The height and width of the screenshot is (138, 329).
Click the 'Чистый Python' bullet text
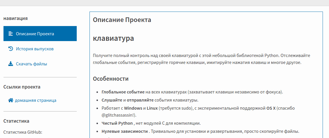117,123
